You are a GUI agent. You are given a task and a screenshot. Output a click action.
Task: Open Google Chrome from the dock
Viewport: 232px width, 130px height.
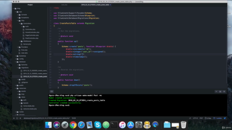[73, 125]
